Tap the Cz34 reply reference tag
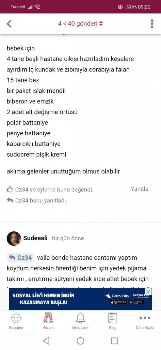 click(20, 258)
